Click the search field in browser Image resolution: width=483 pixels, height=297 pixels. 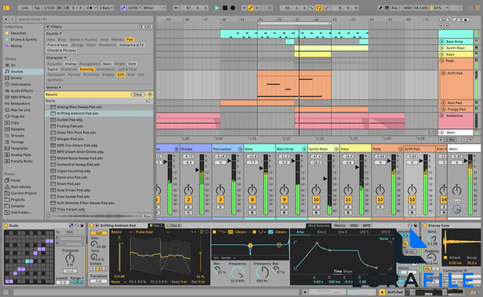point(85,19)
